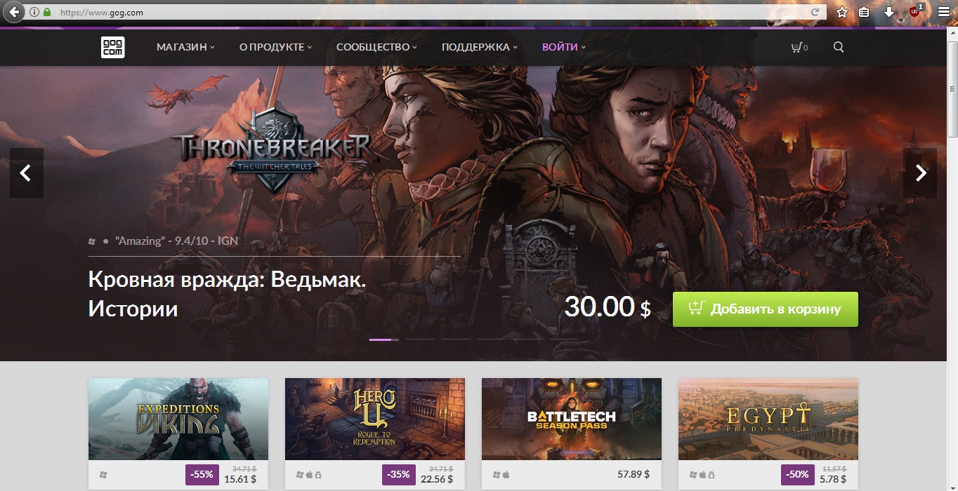Image resolution: width=958 pixels, height=491 pixels.
Task: Jump to the third carousel slide indicator
Action: 456,339
